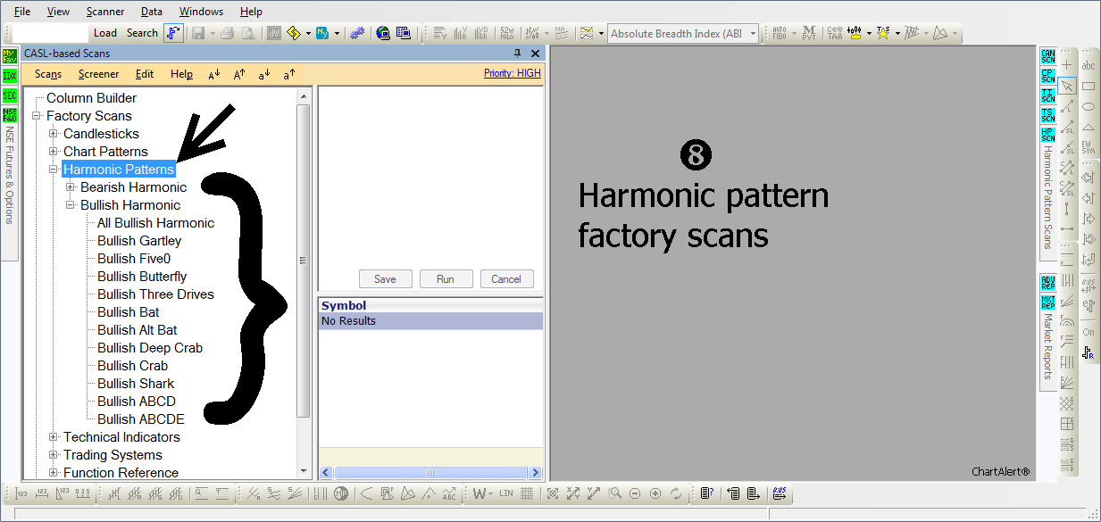
Task: Expand the Trading Systems node
Action: (54, 455)
